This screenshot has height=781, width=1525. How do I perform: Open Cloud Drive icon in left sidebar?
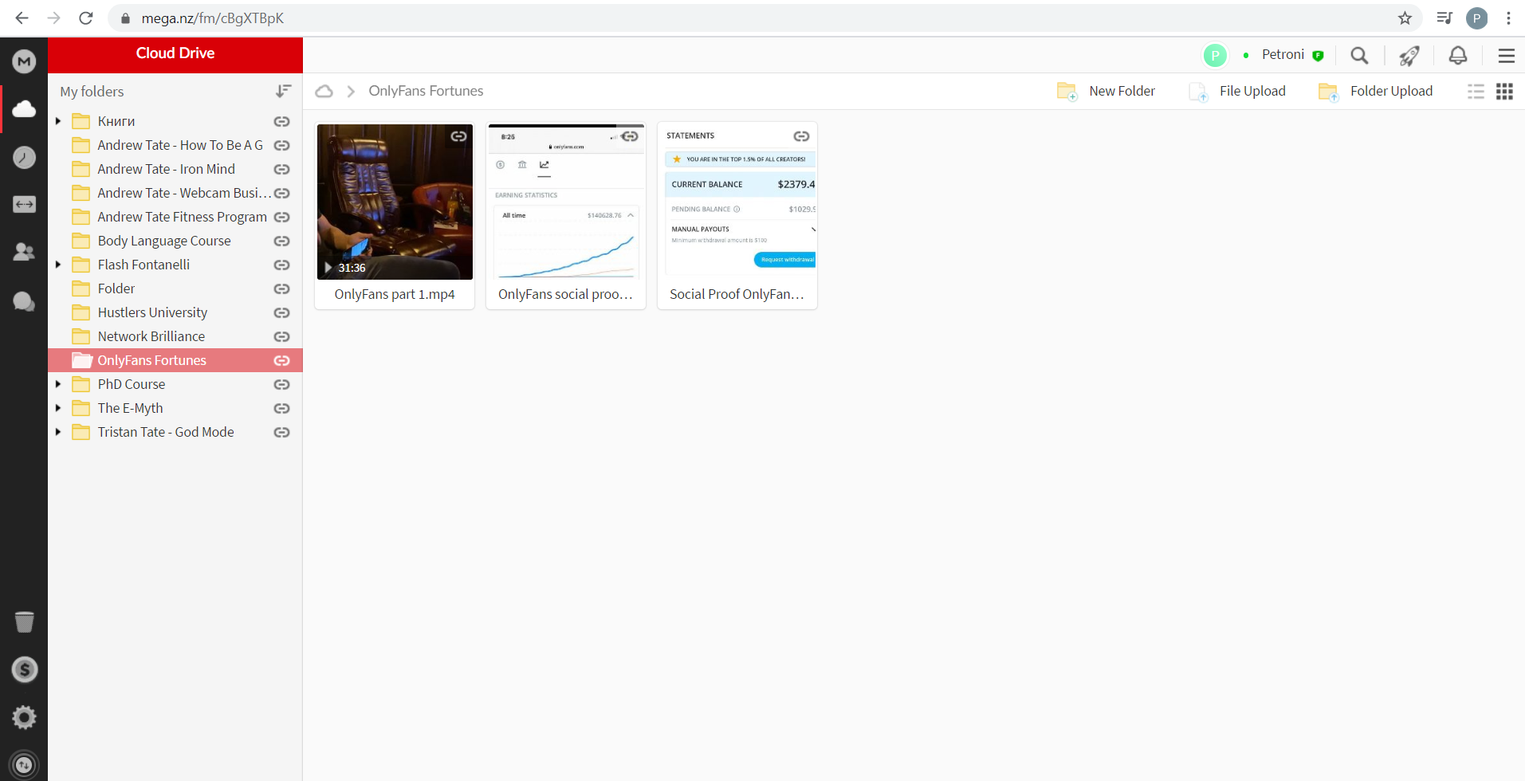coord(24,109)
